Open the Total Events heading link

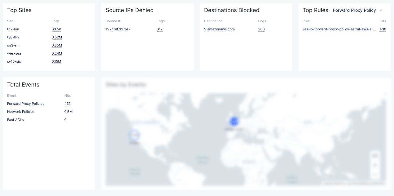(23, 85)
